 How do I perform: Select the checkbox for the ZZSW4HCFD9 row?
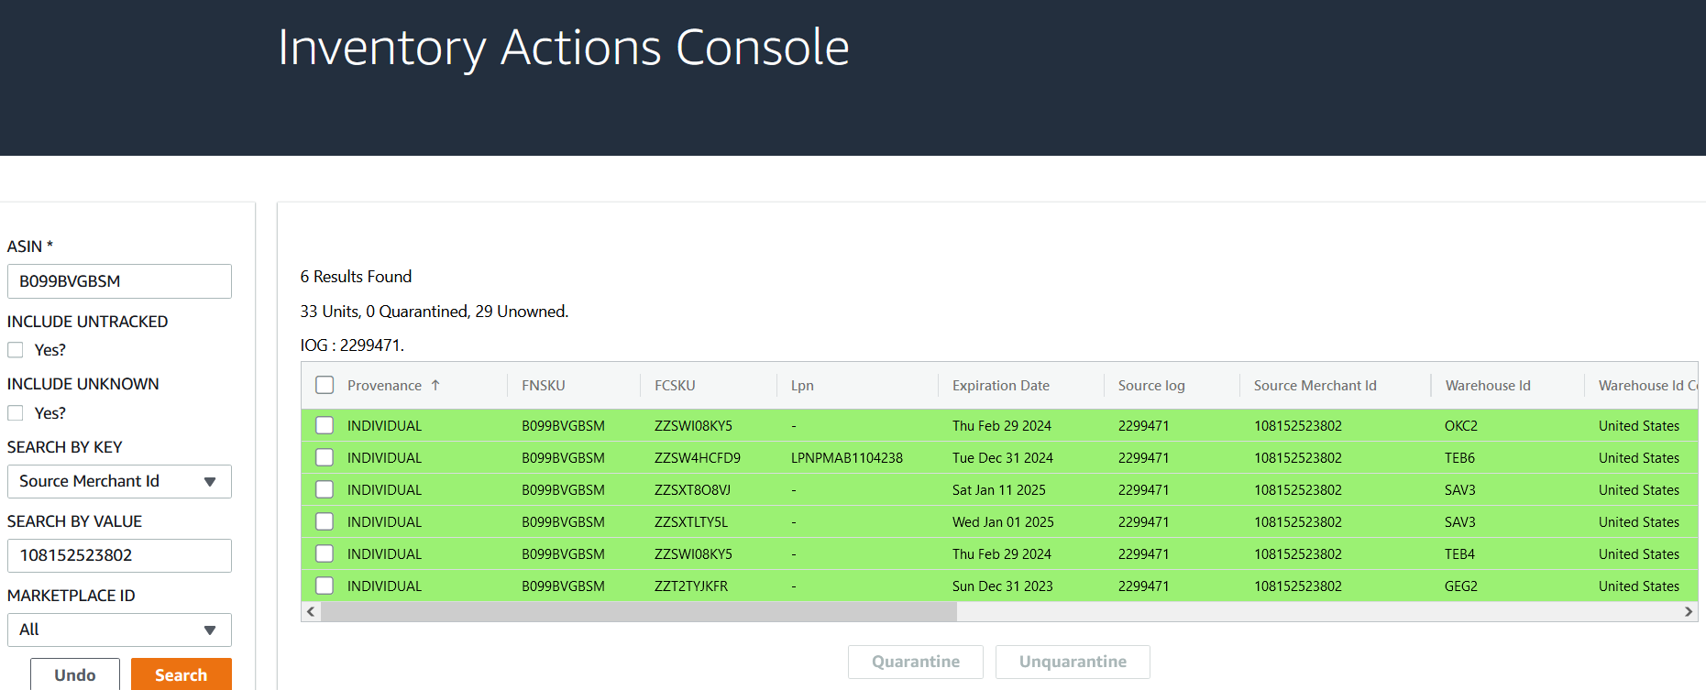coord(325,457)
